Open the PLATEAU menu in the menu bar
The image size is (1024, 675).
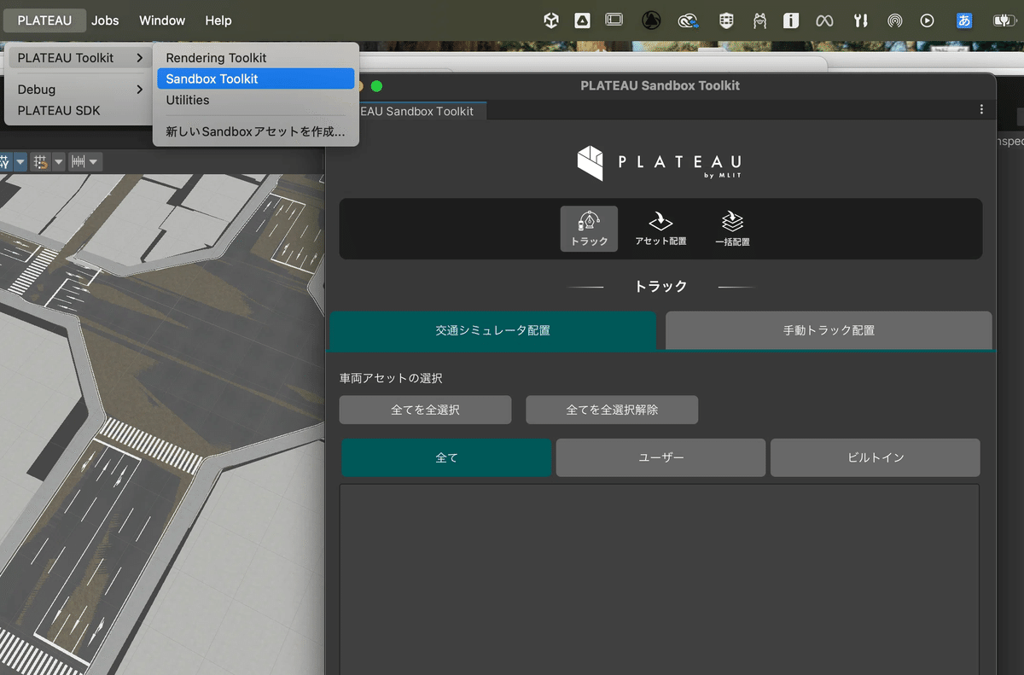(x=44, y=20)
